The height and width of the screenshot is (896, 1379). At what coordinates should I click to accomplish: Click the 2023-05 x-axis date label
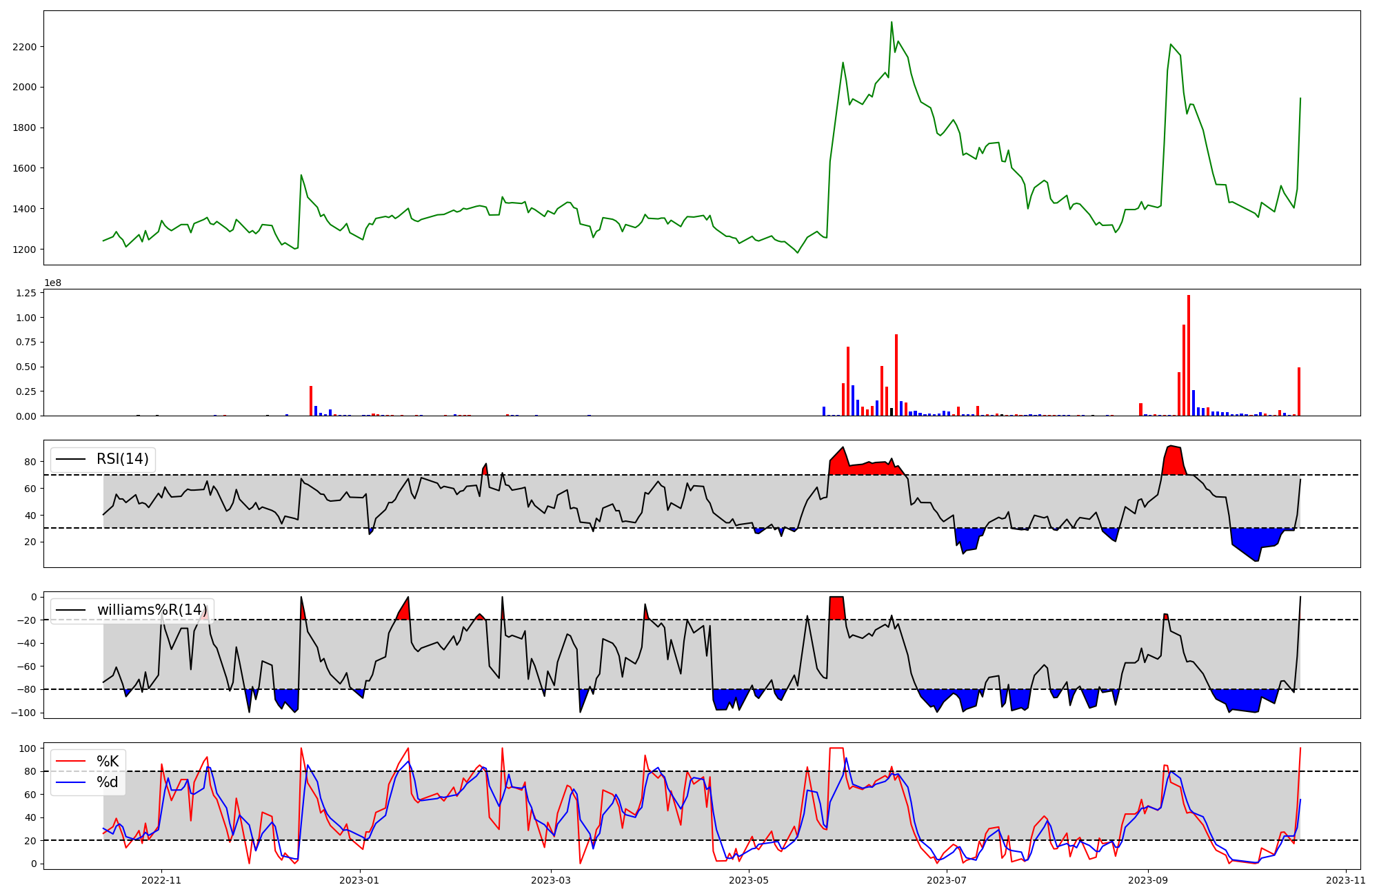(x=748, y=880)
